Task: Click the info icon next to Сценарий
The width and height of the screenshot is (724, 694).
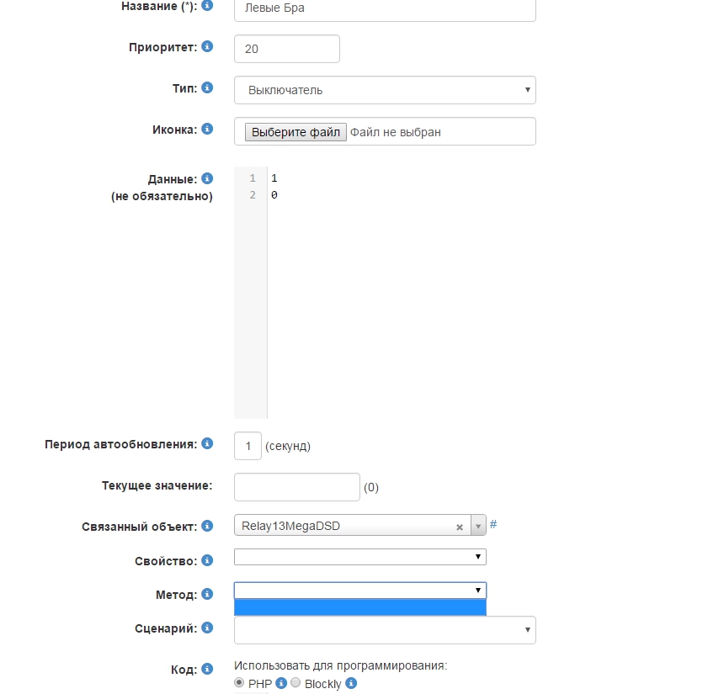Action: coord(207,628)
